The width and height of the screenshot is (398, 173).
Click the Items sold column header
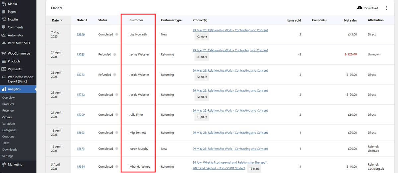coord(294,20)
